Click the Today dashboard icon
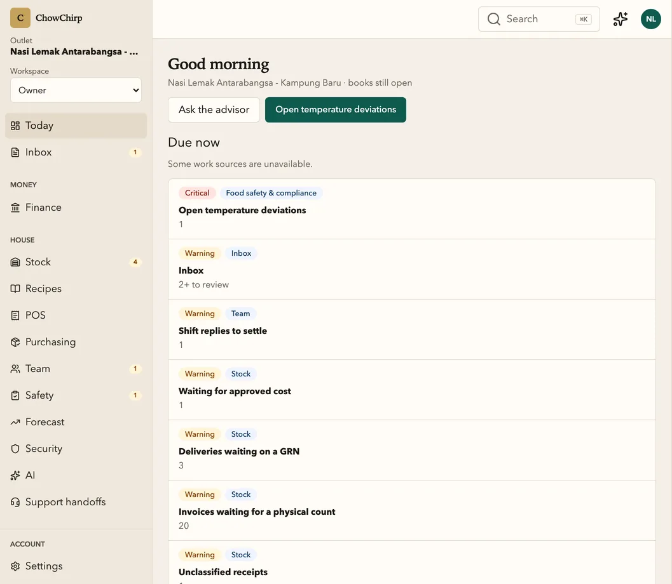The height and width of the screenshot is (584, 672). point(15,125)
